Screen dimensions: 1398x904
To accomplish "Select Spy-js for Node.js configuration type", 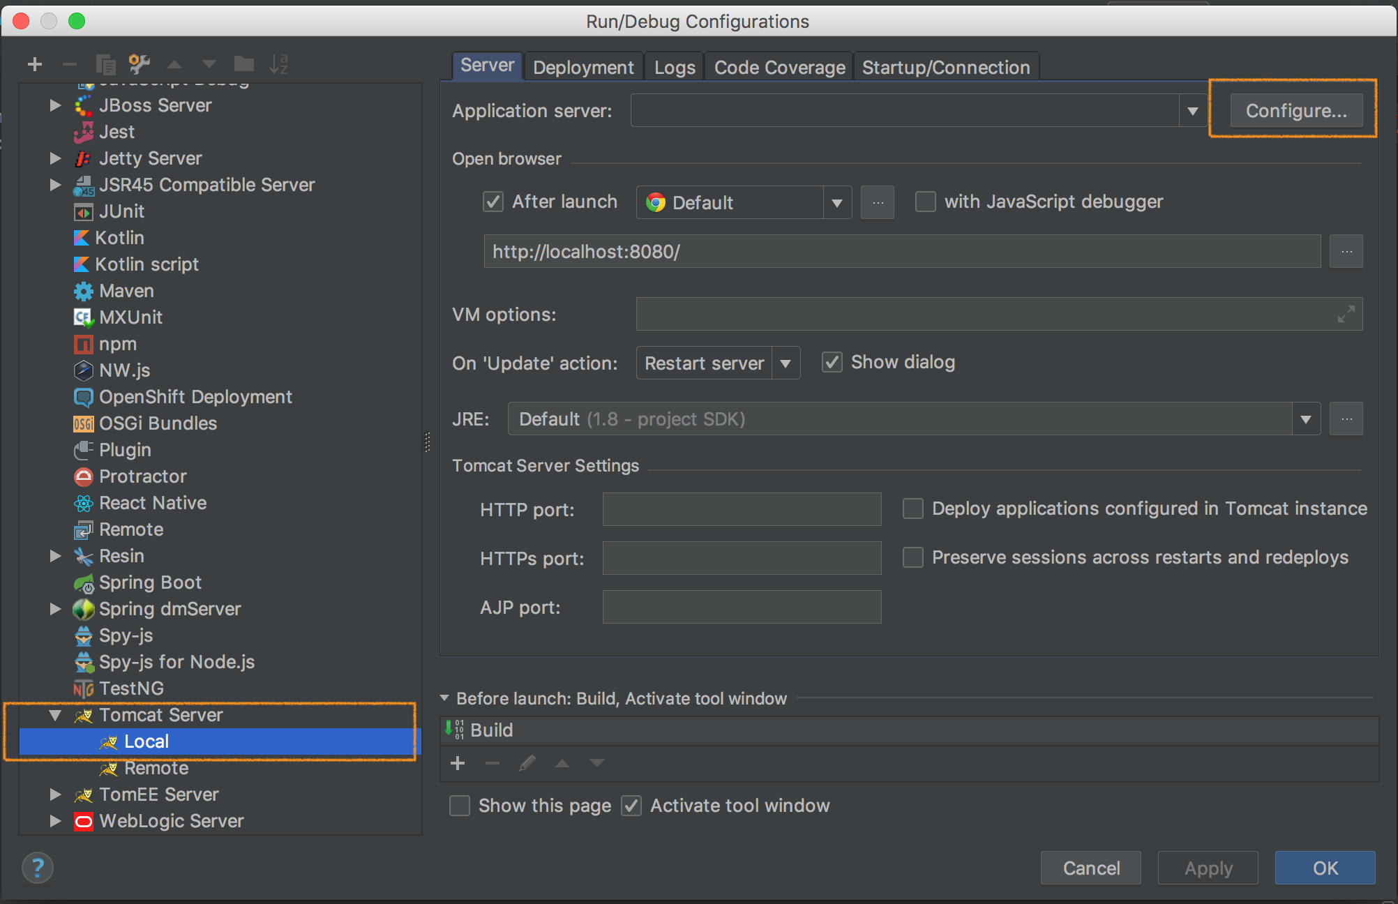I will (x=176, y=662).
